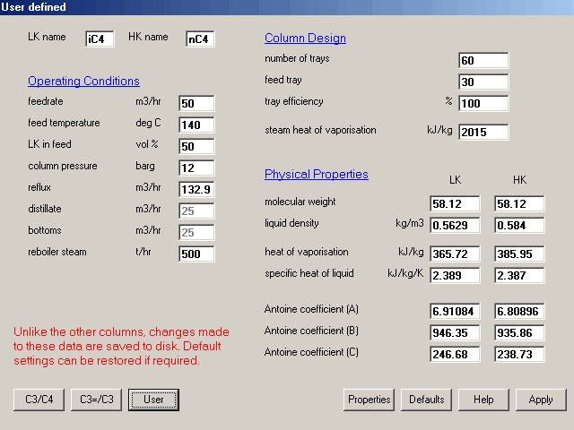The height and width of the screenshot is (430, 574).
Task: Select steam heat of vaporisation field
Action: point(483,133)
